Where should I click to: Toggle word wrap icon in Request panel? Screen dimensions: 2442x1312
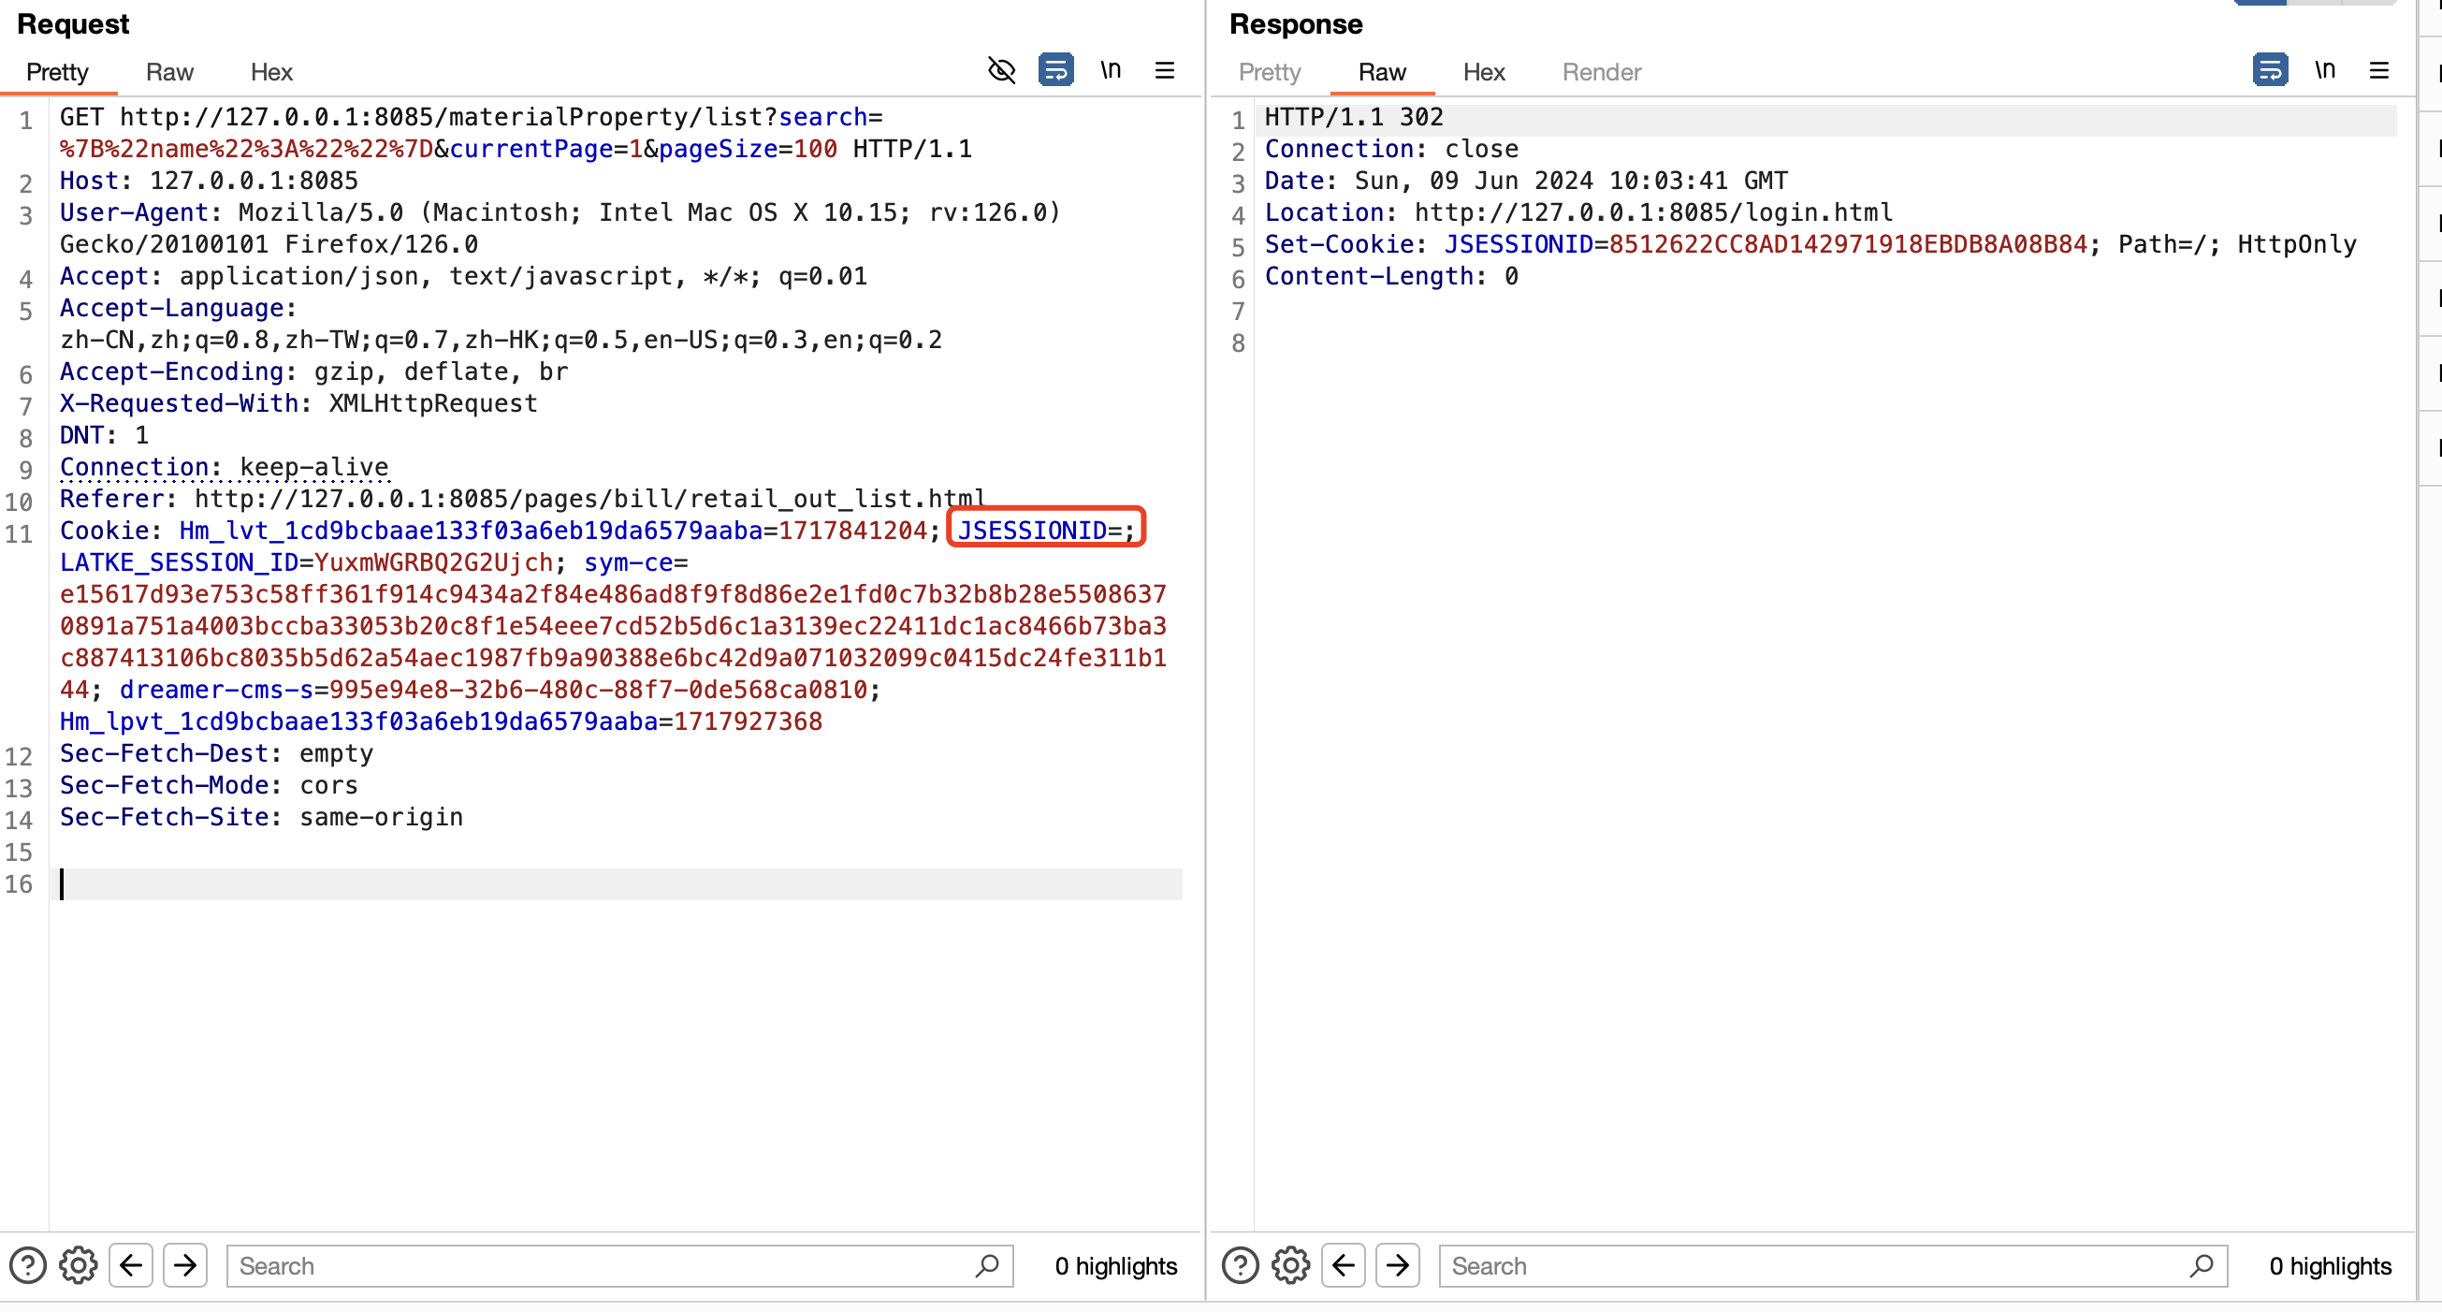pyautogui.click(x=1055, y=70)
